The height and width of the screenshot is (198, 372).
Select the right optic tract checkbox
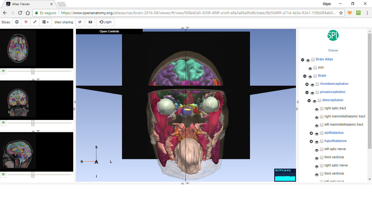[322, 108]
